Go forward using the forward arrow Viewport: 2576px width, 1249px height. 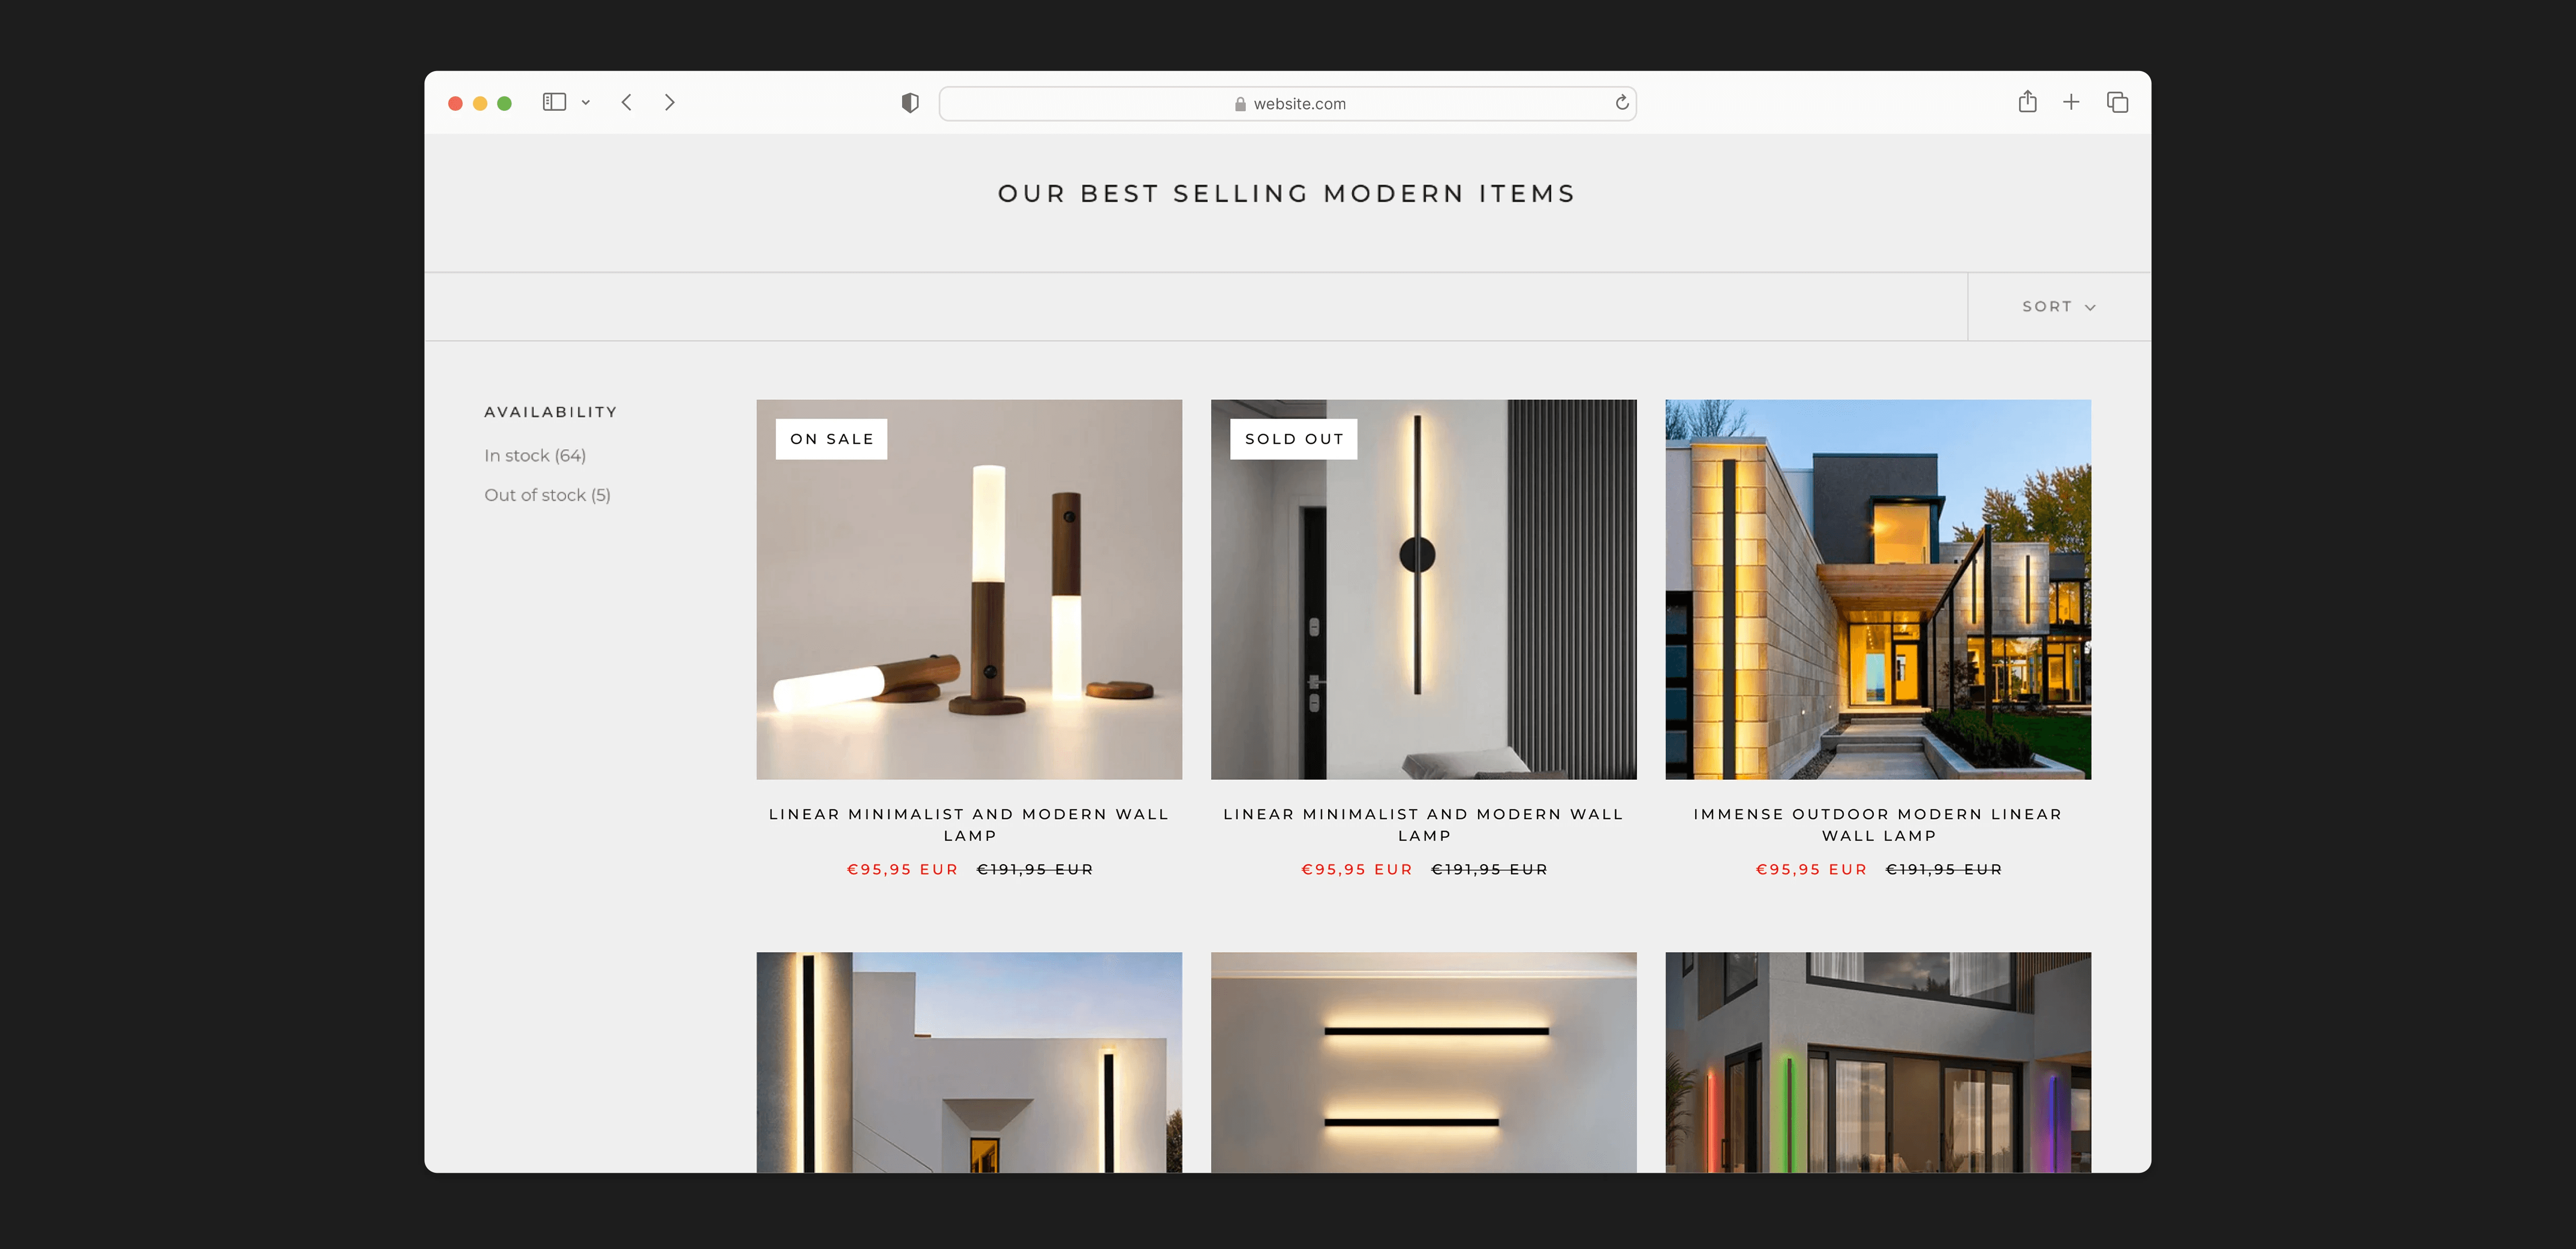pos(670,102)
